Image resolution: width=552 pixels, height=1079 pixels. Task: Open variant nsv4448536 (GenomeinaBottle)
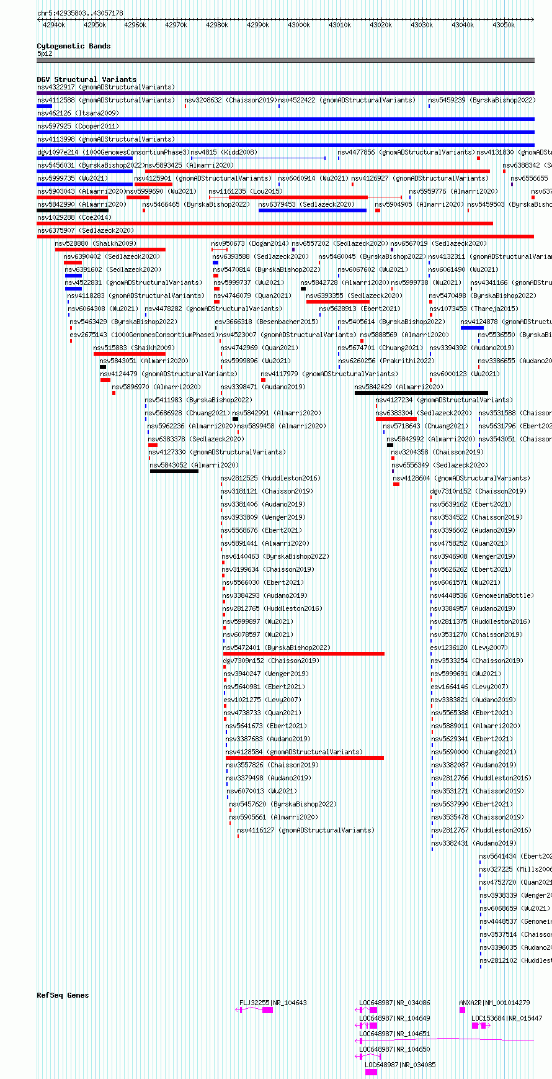click(482, 595)
